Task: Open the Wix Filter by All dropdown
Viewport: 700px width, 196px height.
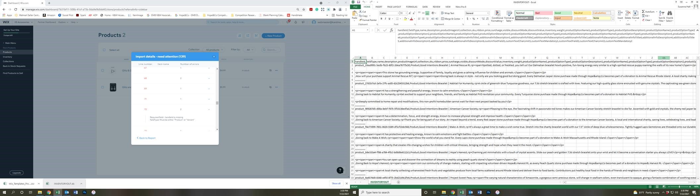Action: click(x=250, y=50)
